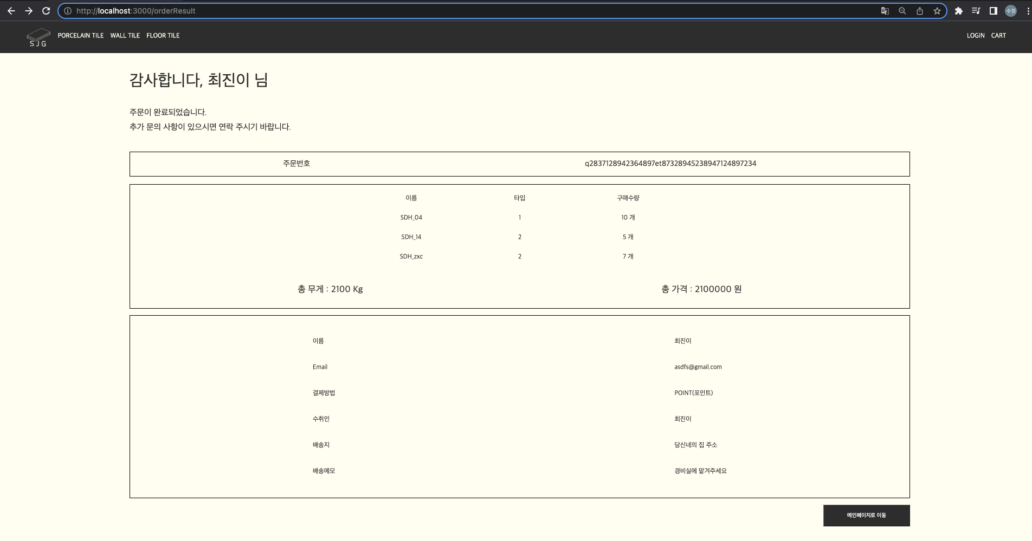Screen dimensions: 1032x541
Task: Click the POINT(포인트) payment method value
Action: 694,393
